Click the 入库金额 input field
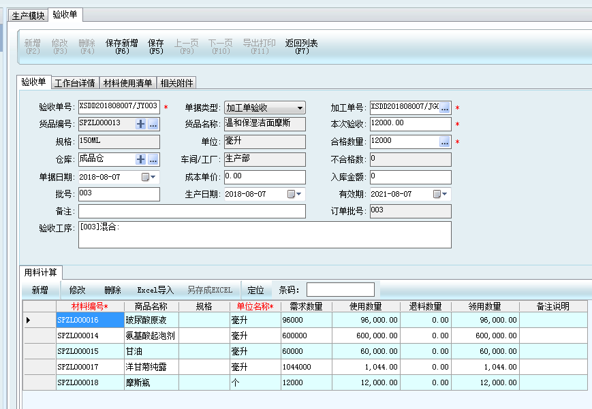592x409 pixels. pos(410,177)
